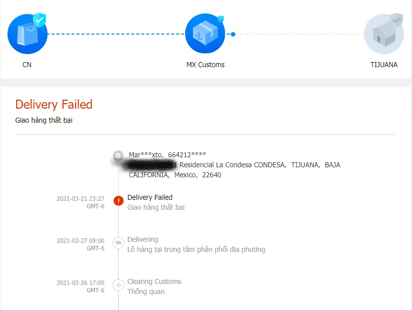This screenshot has height=310, width=412.
Task: Click the Clearing Customs timeline entry text
Action: (x=154, y=281)
